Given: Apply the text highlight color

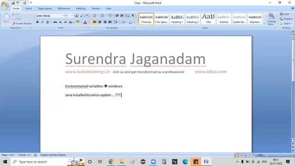Looking at the screenshot, I should 77,22.
